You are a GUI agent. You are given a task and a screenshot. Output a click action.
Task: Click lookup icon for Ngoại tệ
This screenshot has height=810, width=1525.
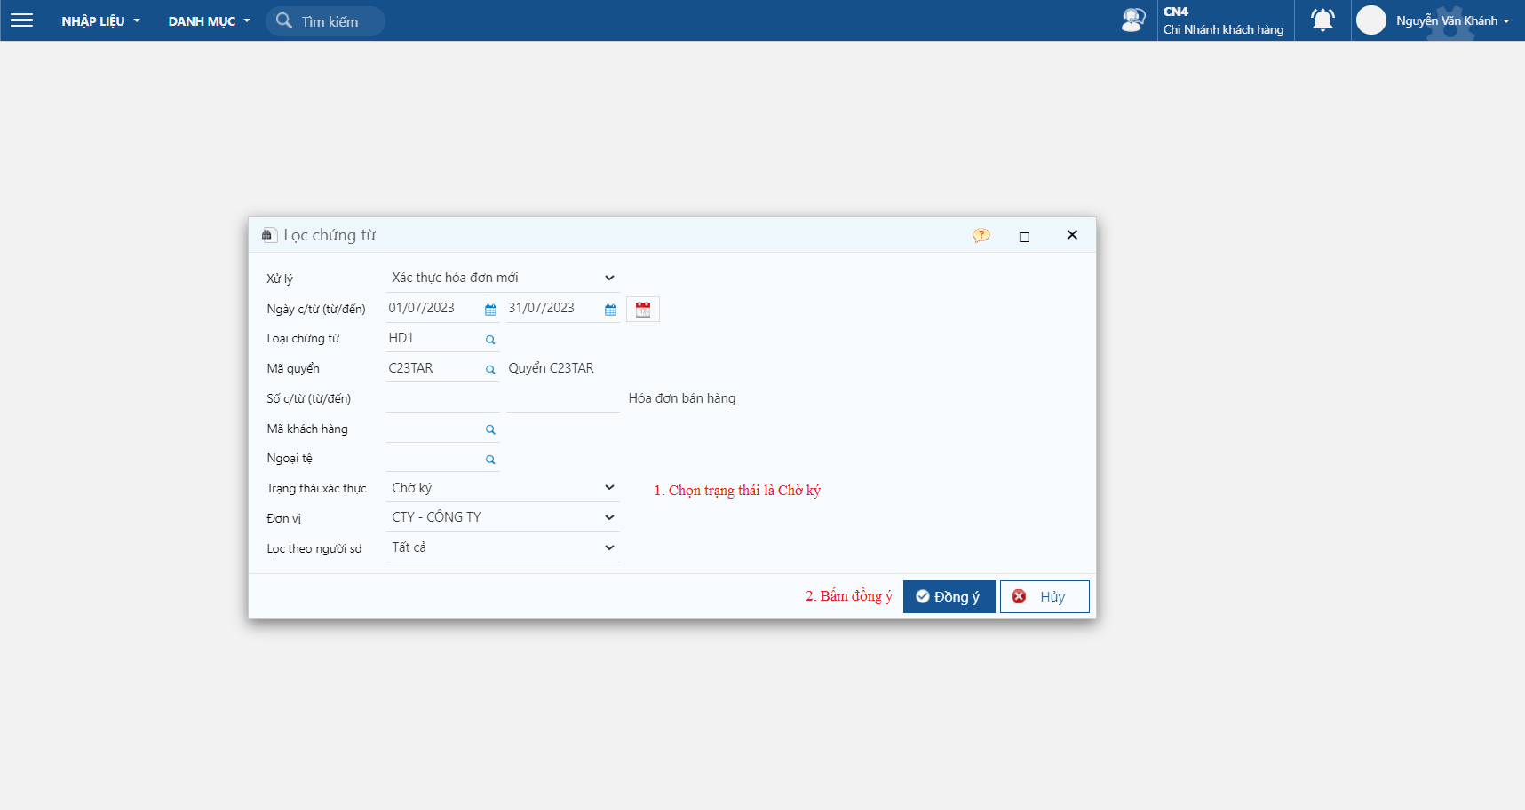pos(490,460)
